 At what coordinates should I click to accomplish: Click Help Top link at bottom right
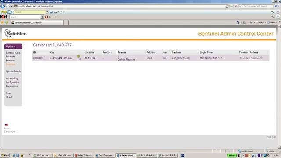click(271, 137)
